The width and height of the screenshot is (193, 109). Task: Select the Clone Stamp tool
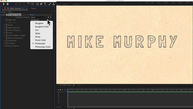(x=54, y=4)
